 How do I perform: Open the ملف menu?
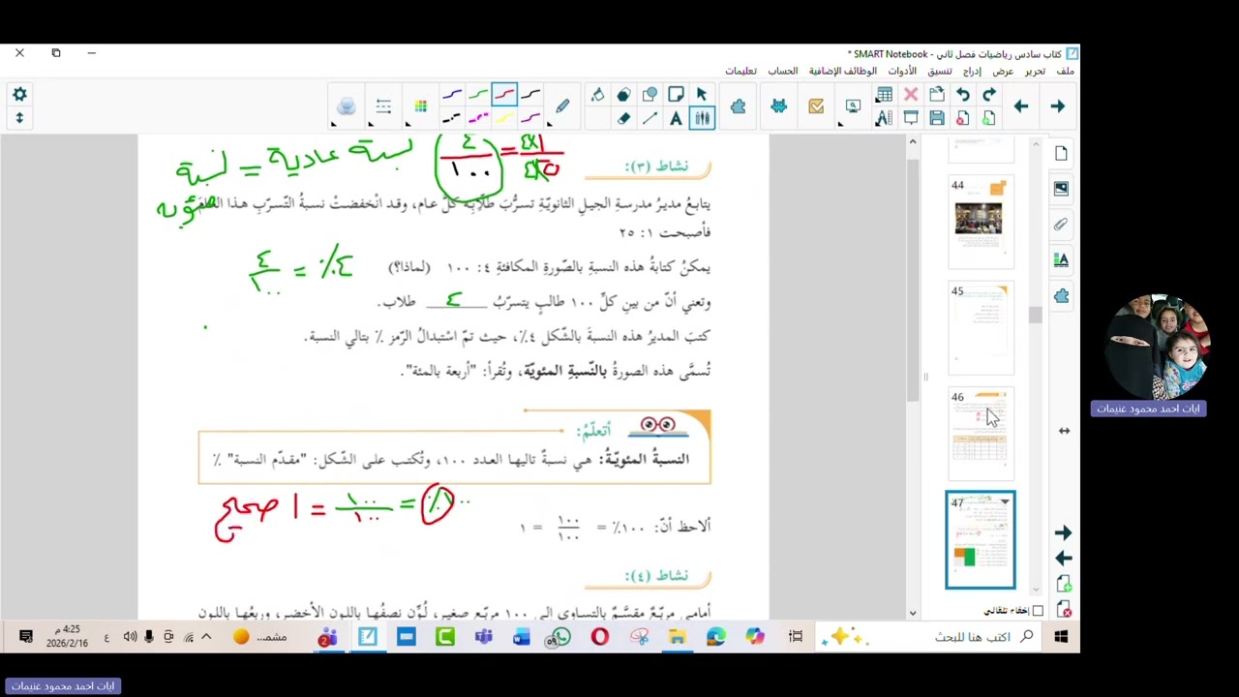(x=1065, y=71)
